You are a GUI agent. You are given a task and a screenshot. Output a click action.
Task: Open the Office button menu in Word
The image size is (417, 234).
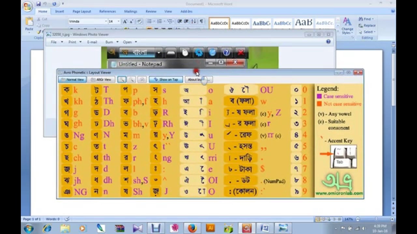tap(28, 6)
